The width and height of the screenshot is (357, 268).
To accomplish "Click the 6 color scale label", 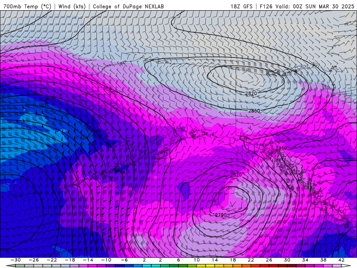I will (x=178, y=260).
